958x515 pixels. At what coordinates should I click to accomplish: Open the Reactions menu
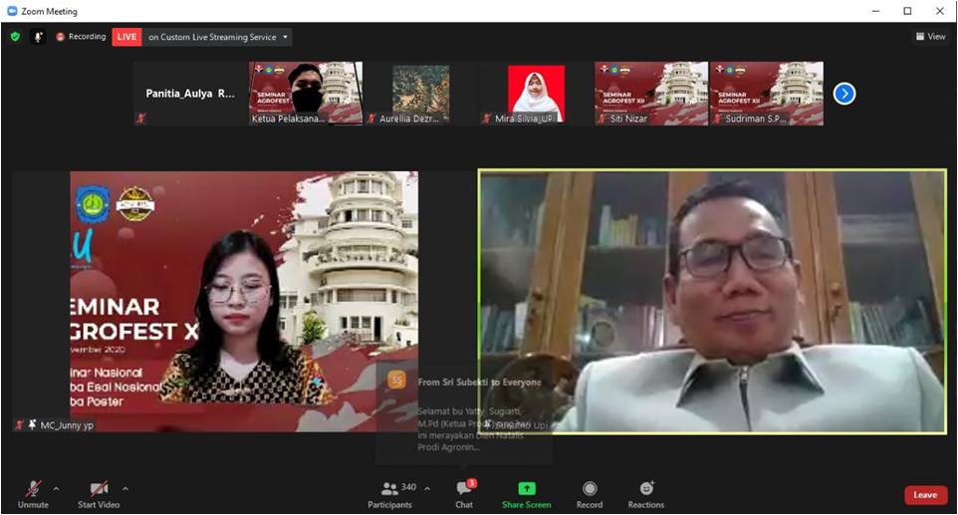(646, 494)
